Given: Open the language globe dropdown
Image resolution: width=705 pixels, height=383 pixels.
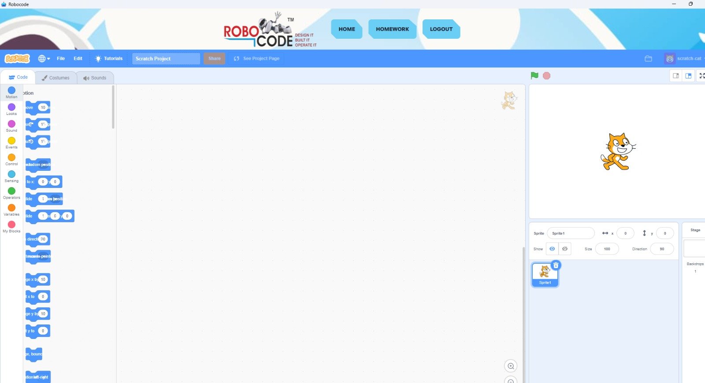Looking at the screenshot, I should pos(44,59).
